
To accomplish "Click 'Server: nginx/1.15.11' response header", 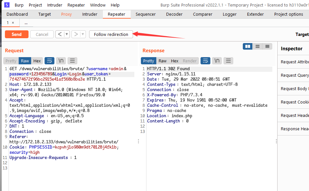I will [171, 74].
